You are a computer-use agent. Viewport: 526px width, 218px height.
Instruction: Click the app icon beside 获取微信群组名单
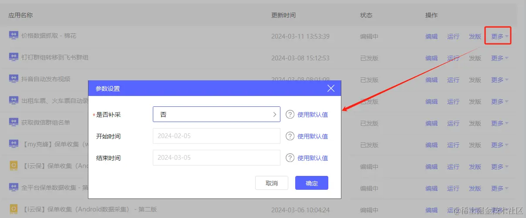coord(13,122)
